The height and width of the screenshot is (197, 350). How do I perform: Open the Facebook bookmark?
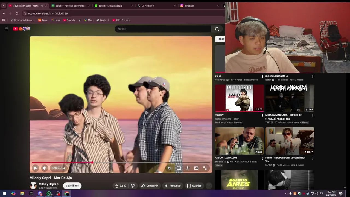[103, 20]
